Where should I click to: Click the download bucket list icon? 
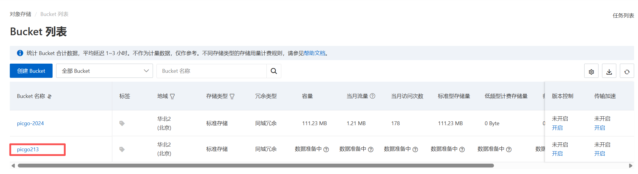(609, 72)
